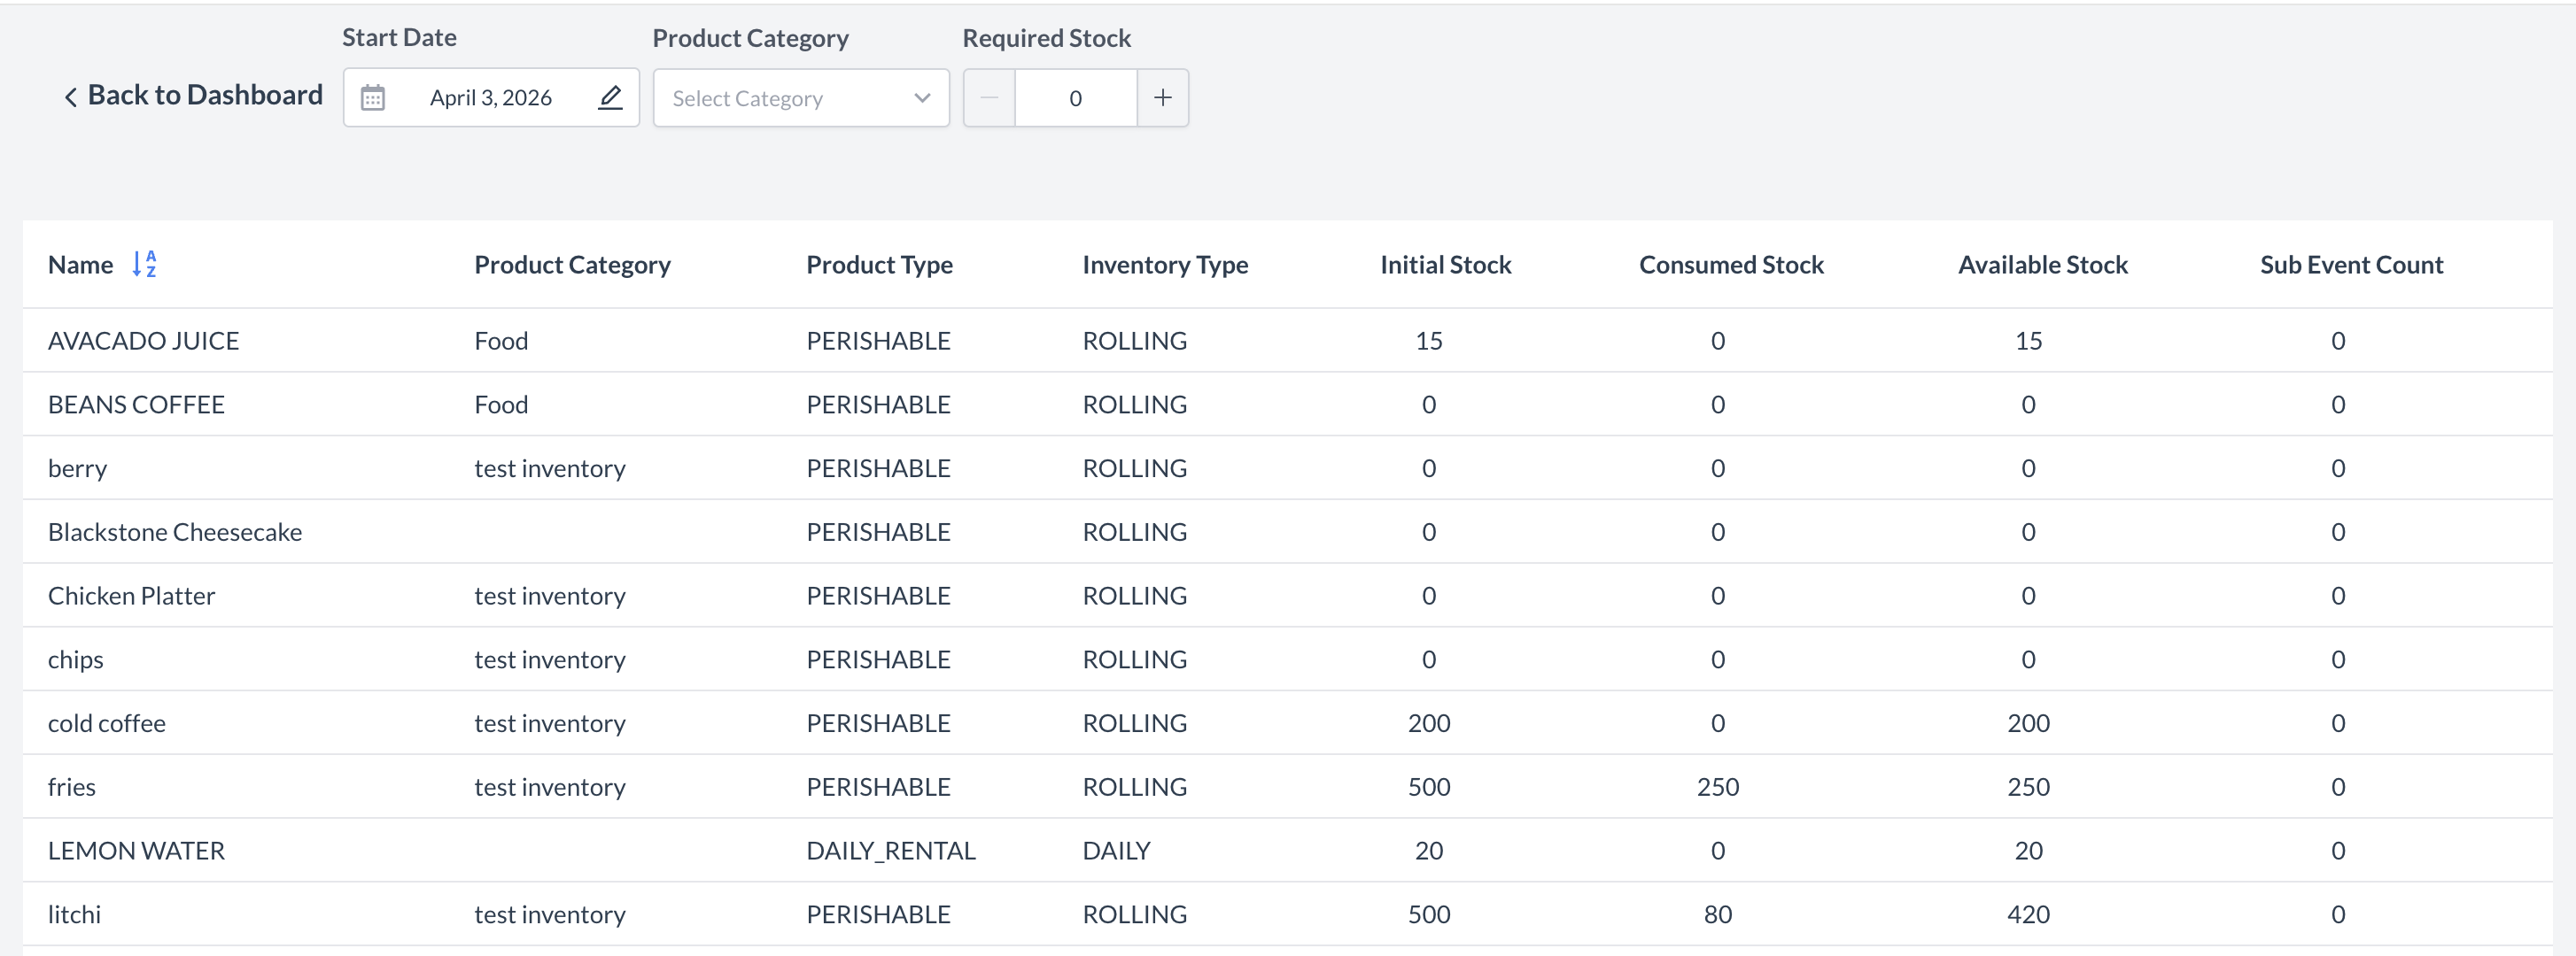This screenshot has width=2576, height=956.
Task: Select the AVACADO JUICE row
Action: [x=143, y=341]
